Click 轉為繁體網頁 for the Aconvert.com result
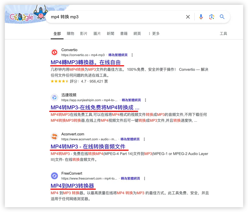The height and width of the screenshot is (212, 248). click(130, 139)
